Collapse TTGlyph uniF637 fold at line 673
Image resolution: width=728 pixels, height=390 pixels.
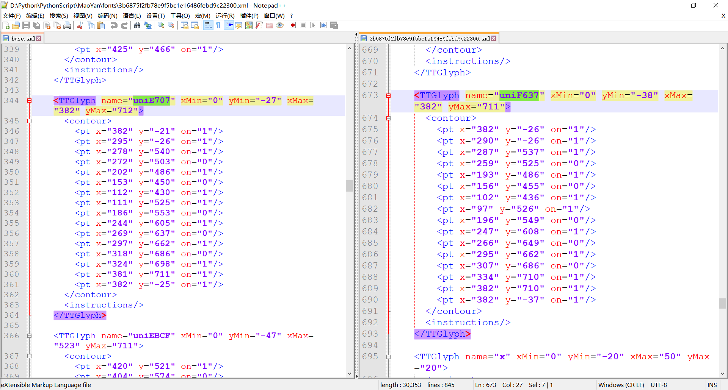tap(388, 95)
